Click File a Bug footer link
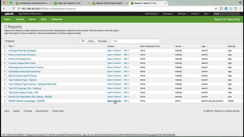 (x=27, y=111)
